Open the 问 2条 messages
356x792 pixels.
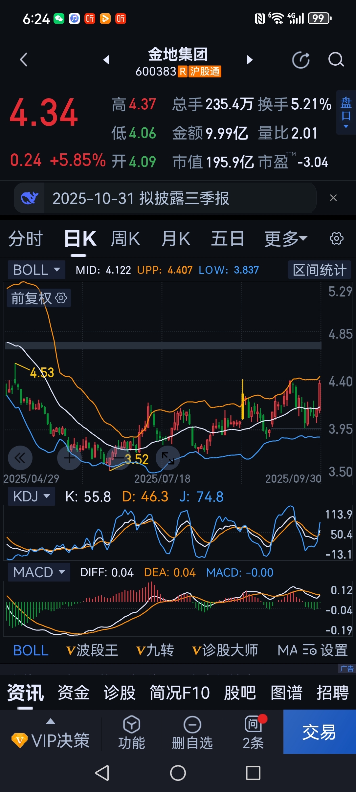point(253,733)
